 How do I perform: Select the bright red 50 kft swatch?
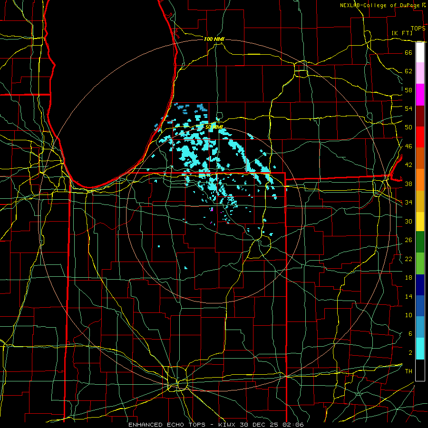[420, 137]
